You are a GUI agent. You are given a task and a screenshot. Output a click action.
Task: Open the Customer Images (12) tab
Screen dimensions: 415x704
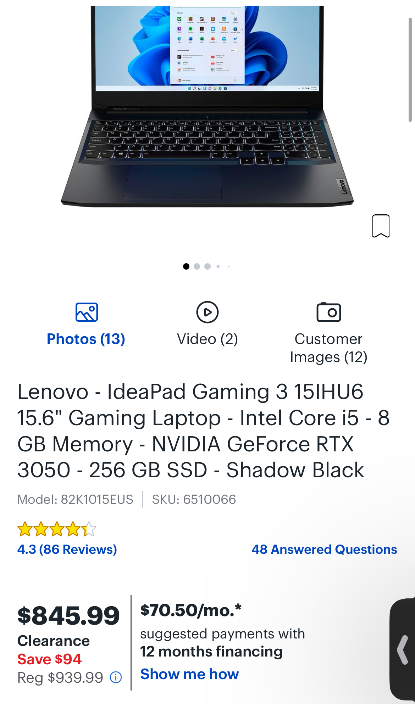(328, 348)
